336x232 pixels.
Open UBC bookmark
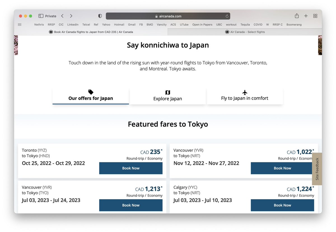219,25
